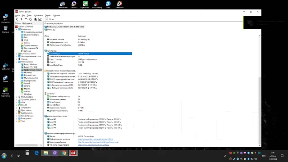
Task: Switch to the Меню tab in the sidebar
Action: click(x=18, y=23)
